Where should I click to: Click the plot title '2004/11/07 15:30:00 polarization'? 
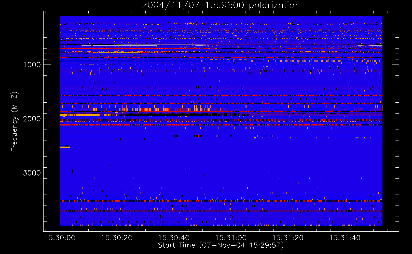[x=221, y=5]
